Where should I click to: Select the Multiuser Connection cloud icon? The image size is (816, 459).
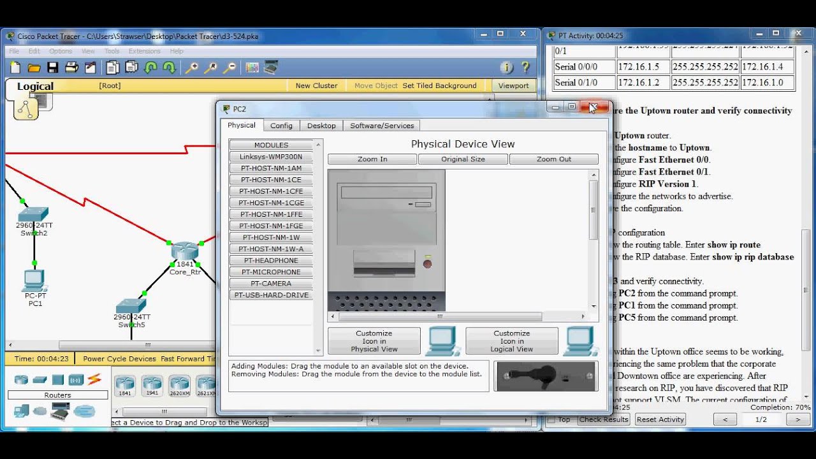84,412
